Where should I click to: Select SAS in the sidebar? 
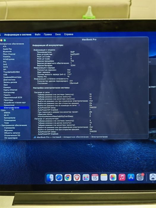coord(5,64)
